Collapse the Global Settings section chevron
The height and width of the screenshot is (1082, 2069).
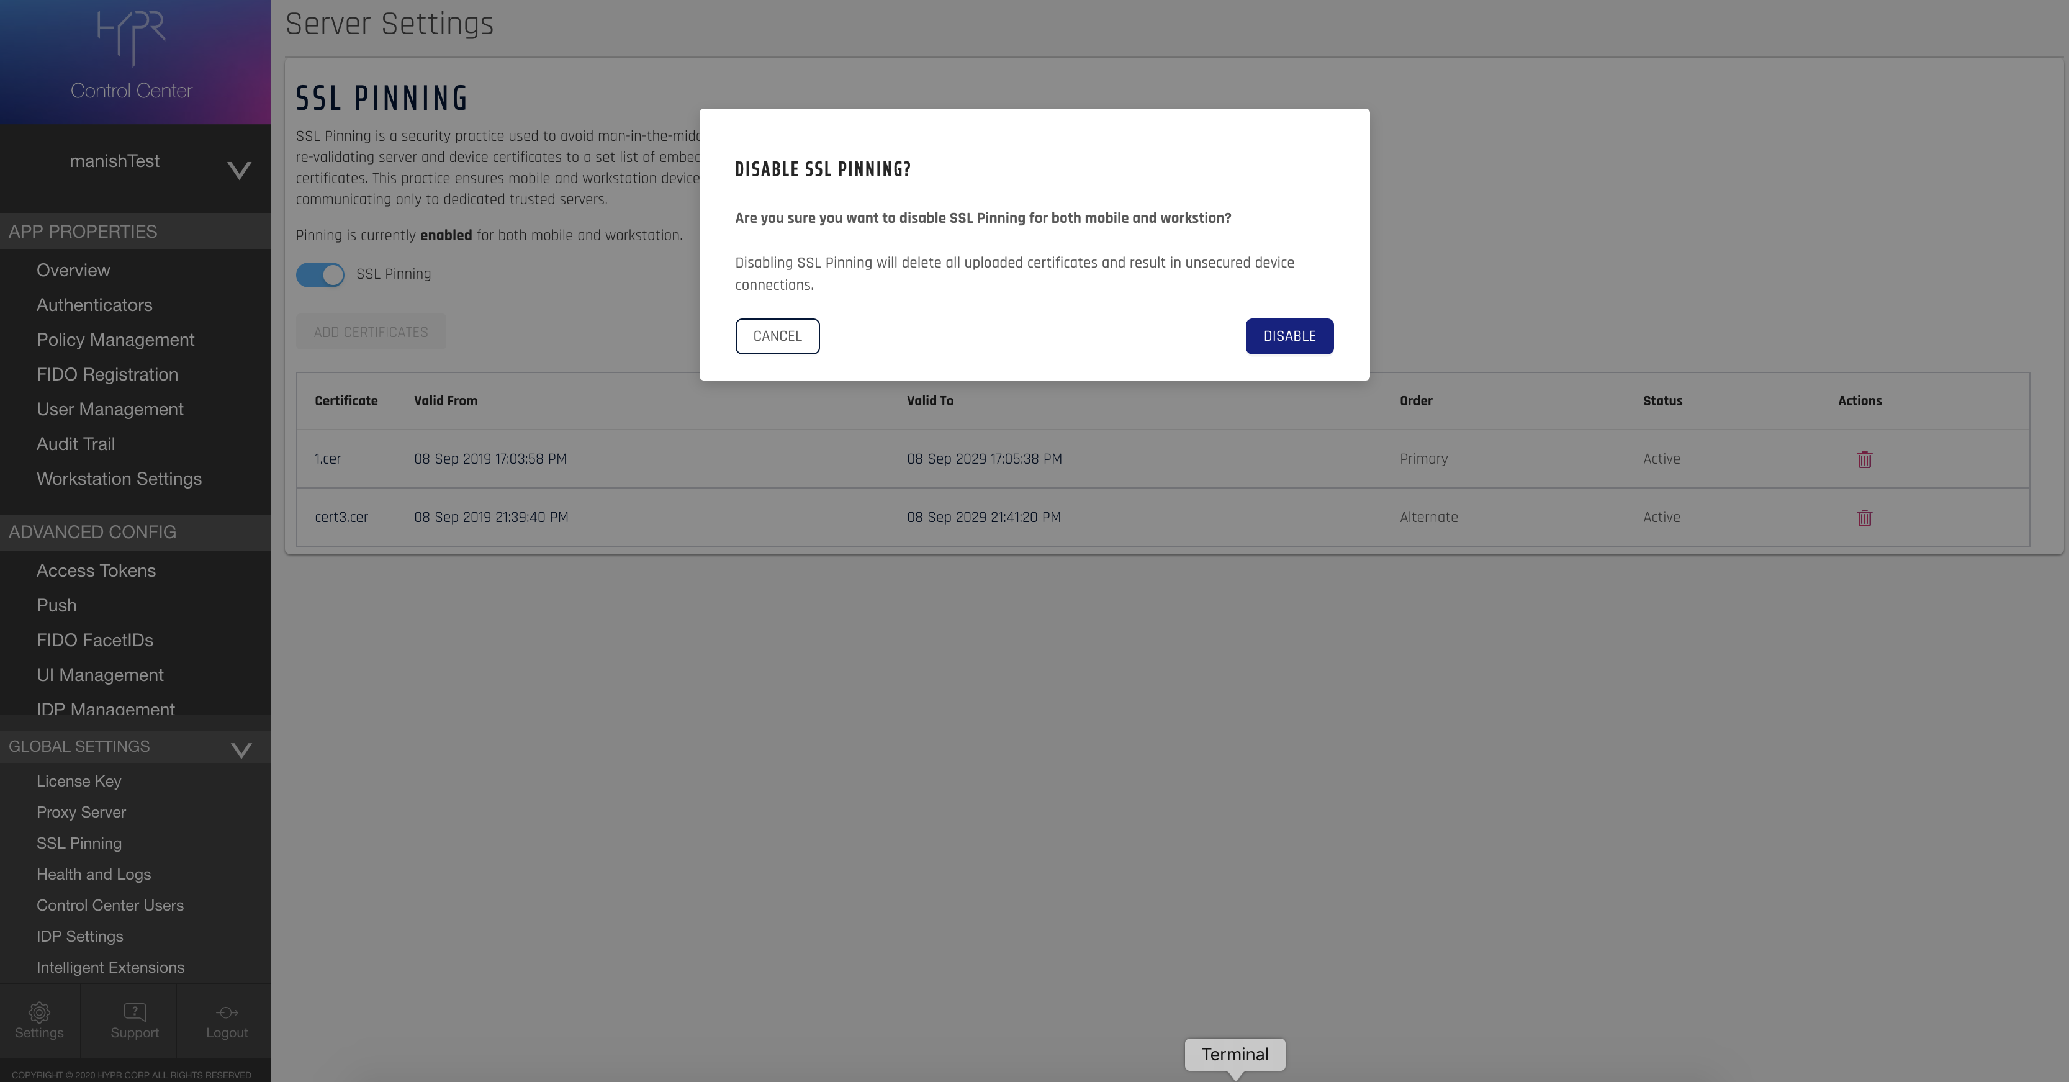241,749
